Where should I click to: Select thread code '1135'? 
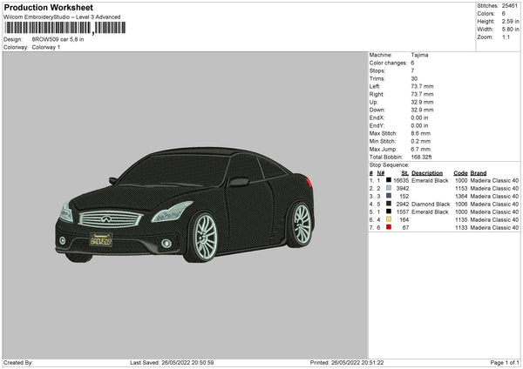tap(461, 220)
